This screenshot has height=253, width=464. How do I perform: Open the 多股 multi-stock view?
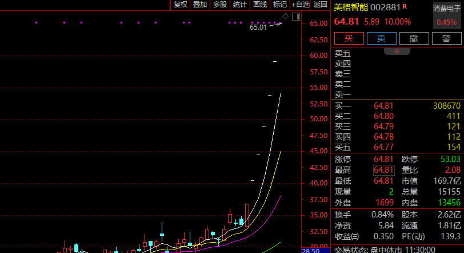click(x=220, y=5)
